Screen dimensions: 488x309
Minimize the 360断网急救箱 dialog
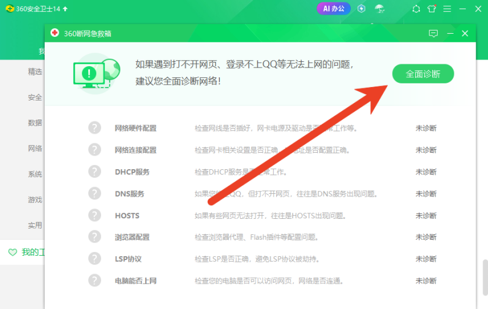point(450,33)
